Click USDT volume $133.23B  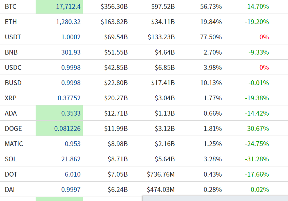[161, 37]
